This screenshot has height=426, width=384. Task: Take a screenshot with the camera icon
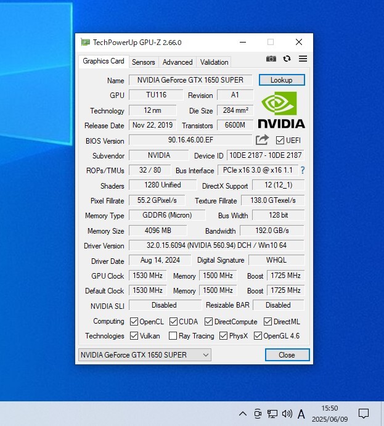click(x=271, y=59)
